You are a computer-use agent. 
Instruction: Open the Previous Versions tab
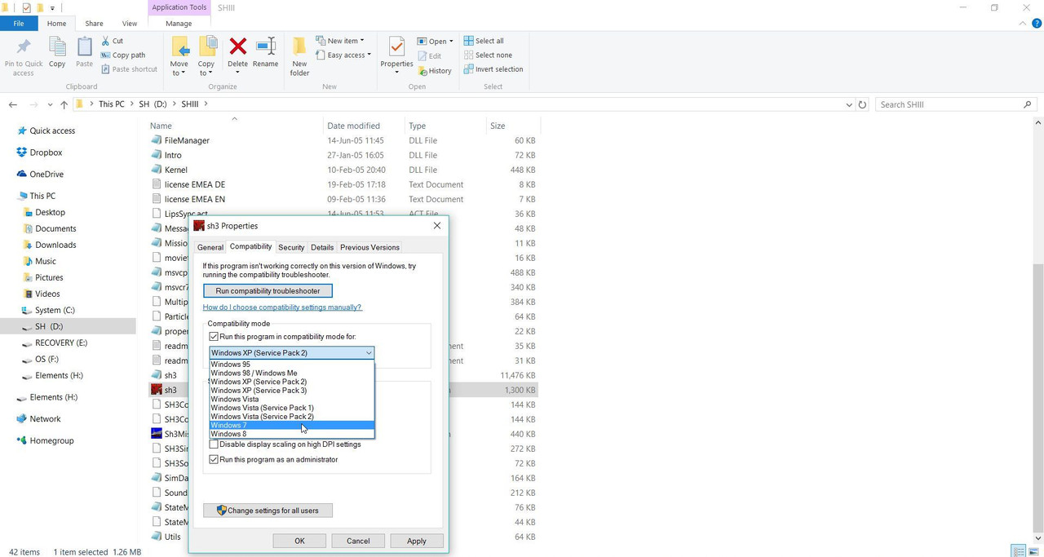tap(369, 247)
